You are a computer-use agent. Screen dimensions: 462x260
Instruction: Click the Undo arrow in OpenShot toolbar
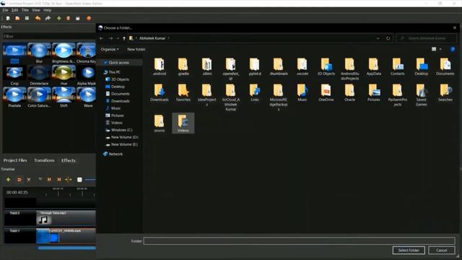point(38,18)
